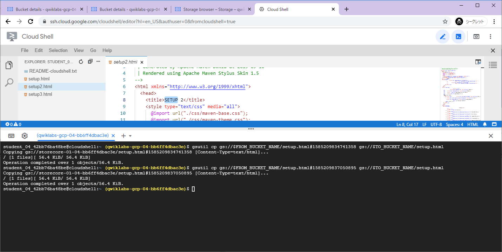Bookmark this page with star icon
Screen dimensions: 502x252
[445, 21]
